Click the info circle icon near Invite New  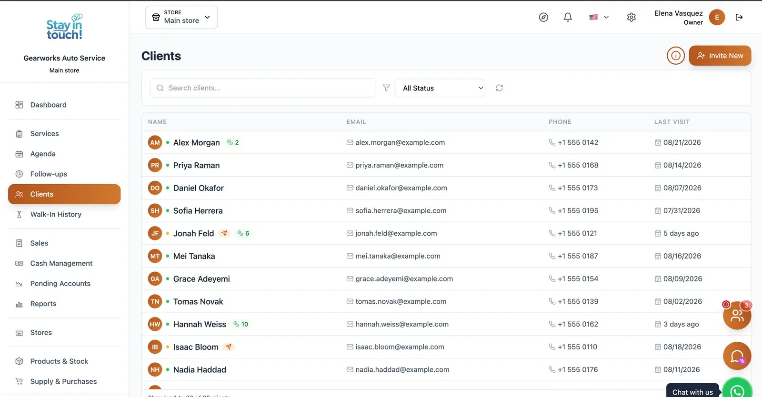[676, 56]
